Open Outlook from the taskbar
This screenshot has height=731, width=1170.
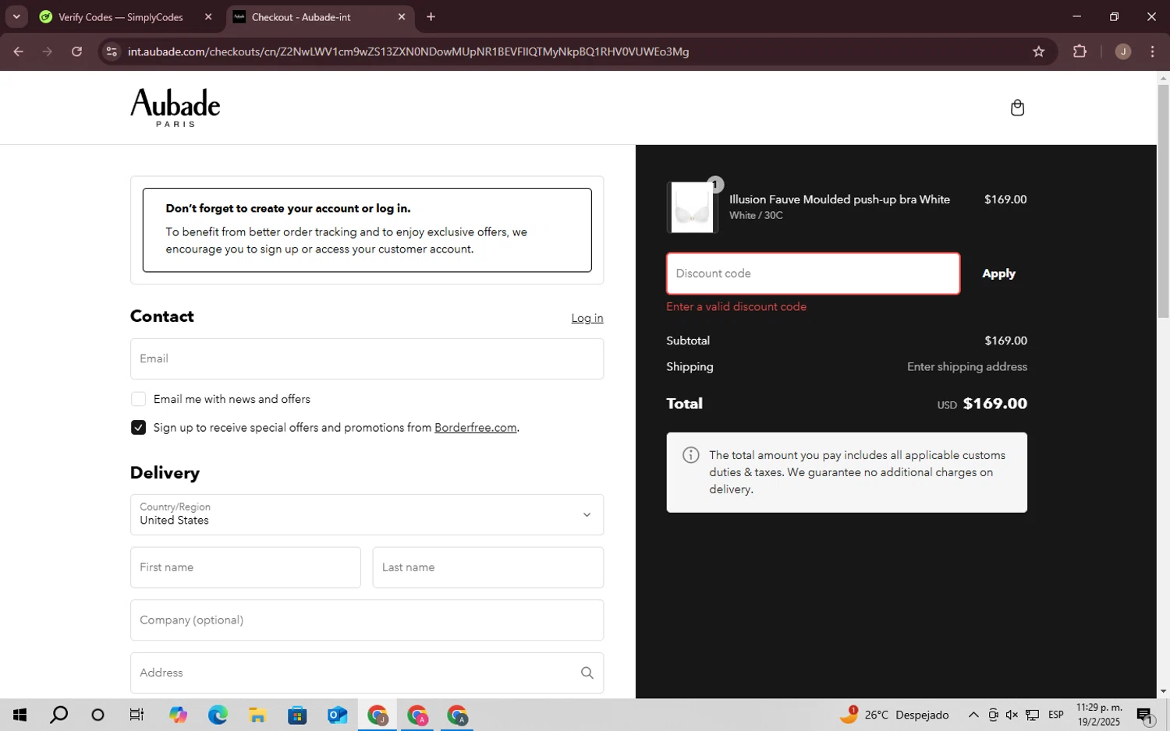coord(337,715)
